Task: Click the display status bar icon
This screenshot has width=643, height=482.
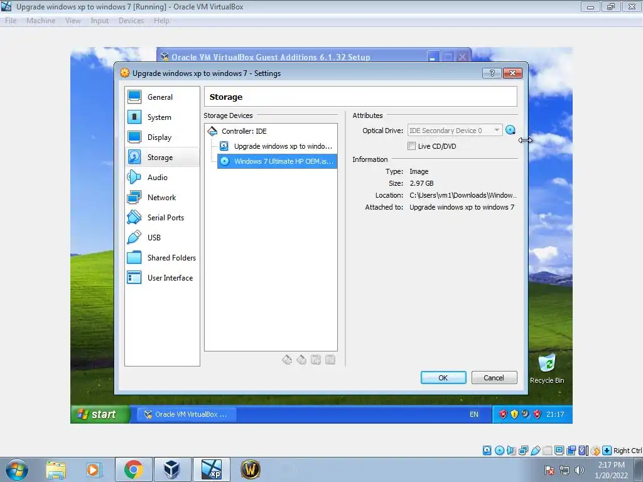Action: coord(559,451)
